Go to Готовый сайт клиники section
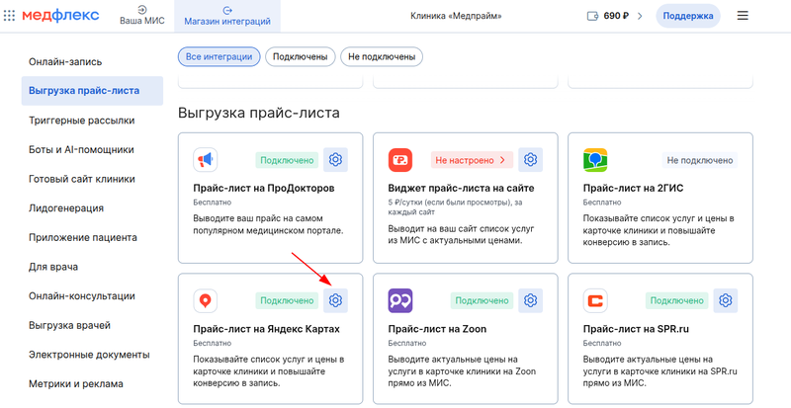 (82, 179)
